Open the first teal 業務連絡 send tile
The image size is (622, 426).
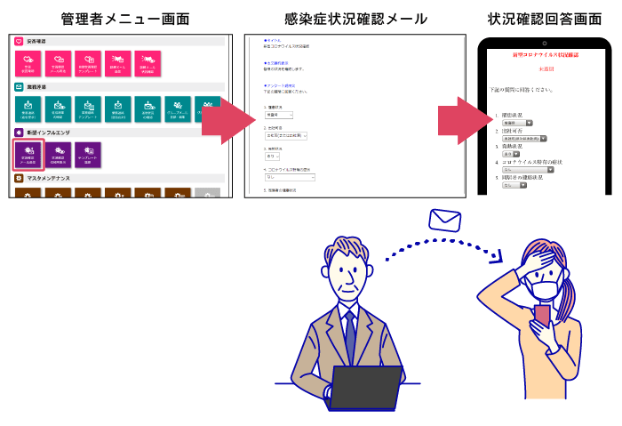[x=28, y=109]
